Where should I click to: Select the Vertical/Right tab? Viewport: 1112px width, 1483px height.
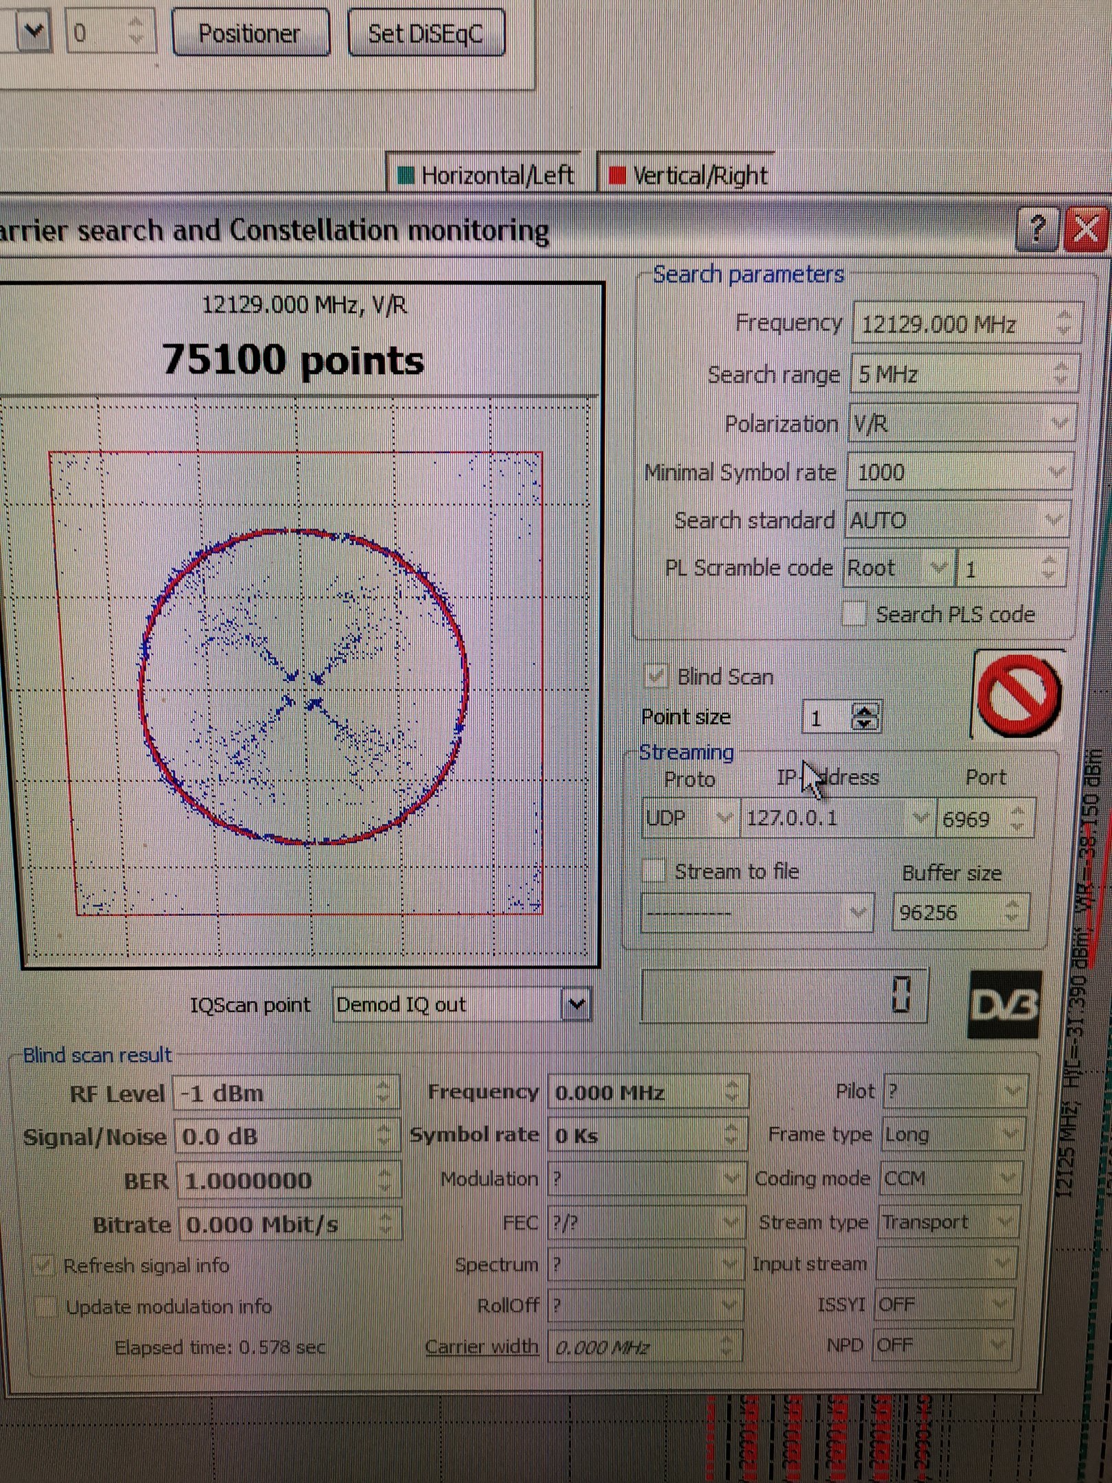pyautogui.click(x=688, y=175)
